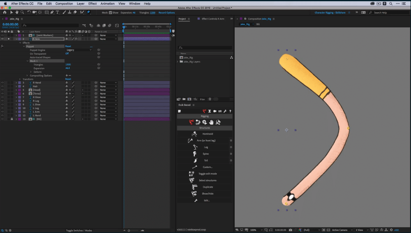The width and height of the screenshot is (411, 233).
Task: Select the Eraser tool
Action: point(75,12)
